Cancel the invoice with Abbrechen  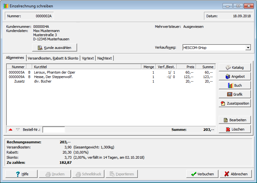tap(235, 174)
